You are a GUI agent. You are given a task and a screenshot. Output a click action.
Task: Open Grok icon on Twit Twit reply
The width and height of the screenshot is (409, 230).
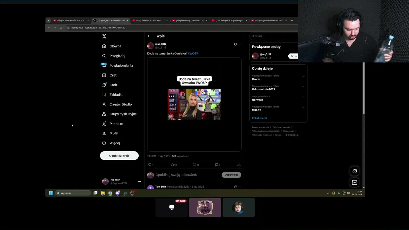pyautogui.click(x=235, y=187)
